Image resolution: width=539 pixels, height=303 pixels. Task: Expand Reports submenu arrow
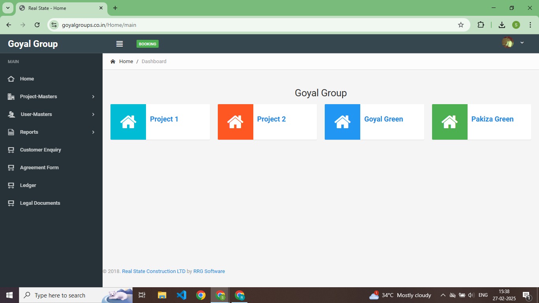(93, 132)
